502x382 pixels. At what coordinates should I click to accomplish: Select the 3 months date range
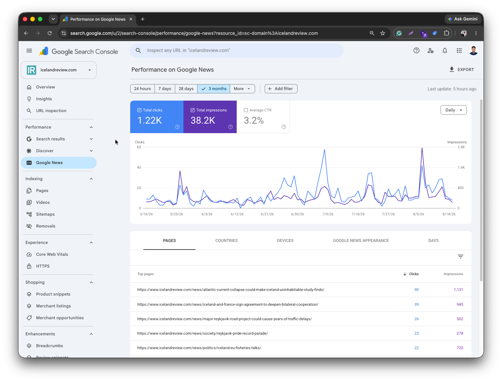214,89
